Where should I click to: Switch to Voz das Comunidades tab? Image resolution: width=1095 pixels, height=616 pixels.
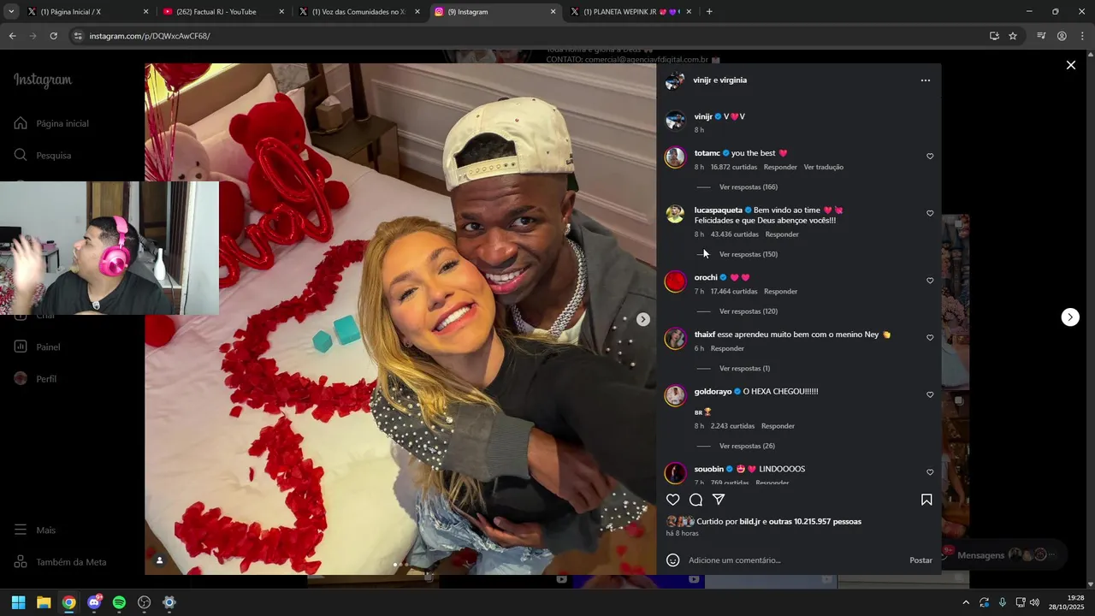point(359,12)
